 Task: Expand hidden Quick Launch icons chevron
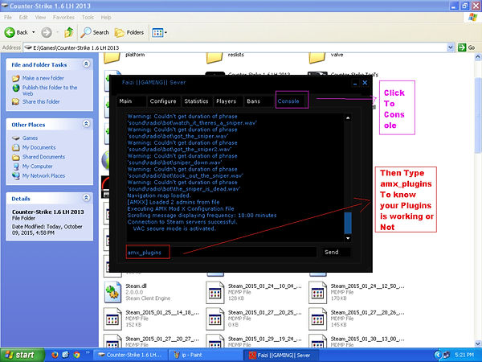(88, 352)
